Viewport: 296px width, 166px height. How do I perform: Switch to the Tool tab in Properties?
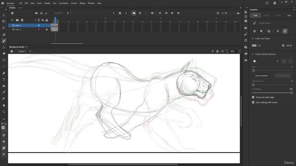[255, 15]
